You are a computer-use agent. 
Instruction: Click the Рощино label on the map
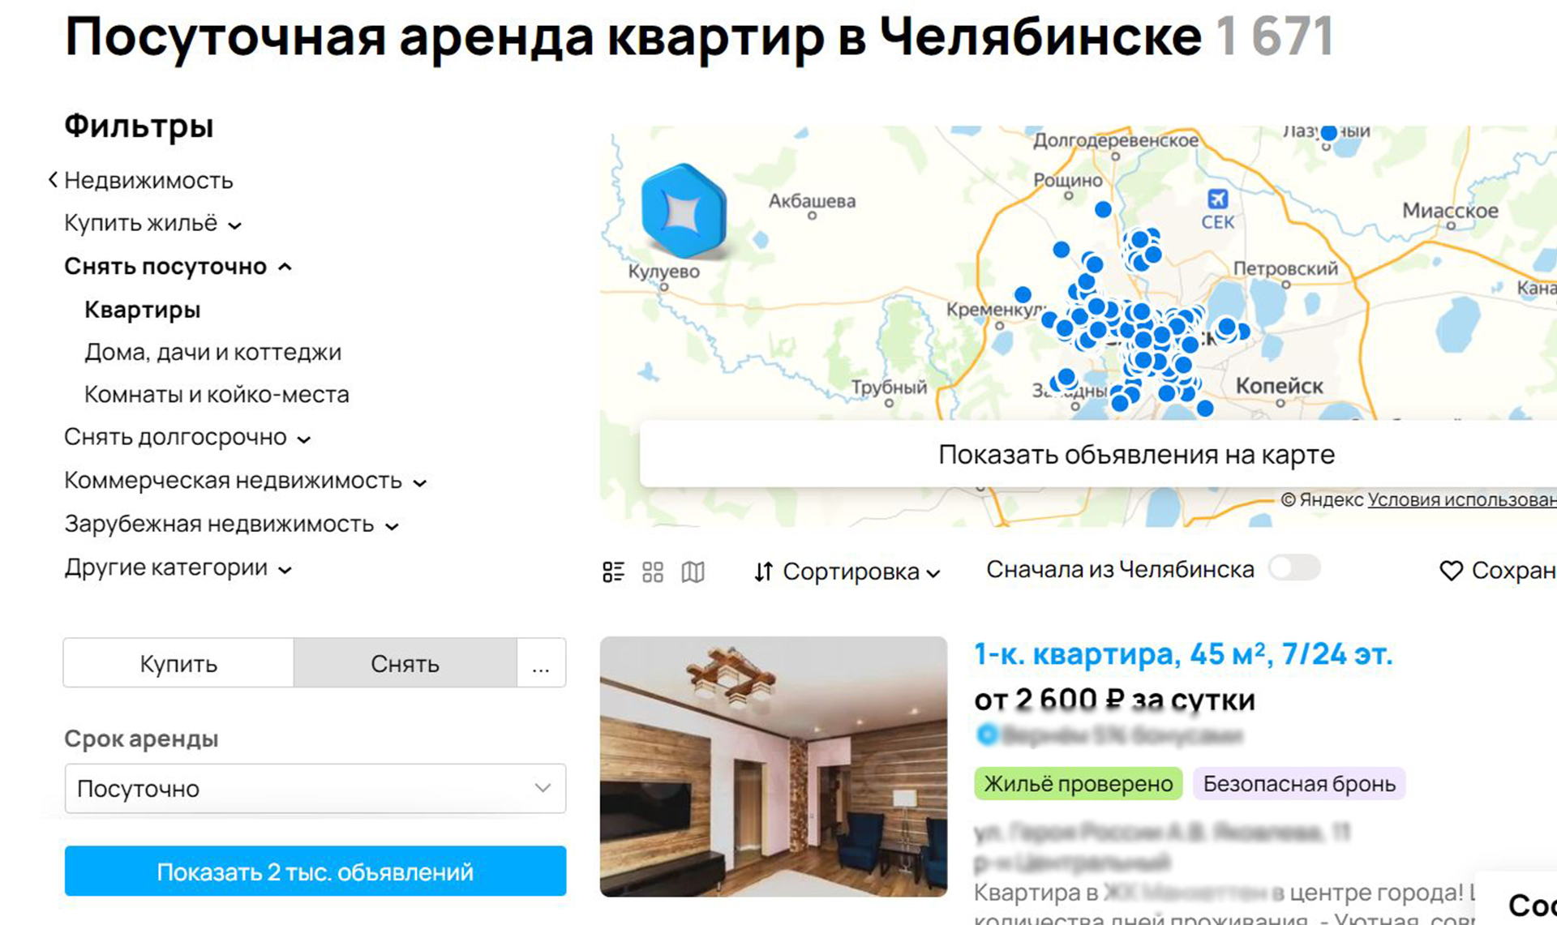pos(1068,181)
